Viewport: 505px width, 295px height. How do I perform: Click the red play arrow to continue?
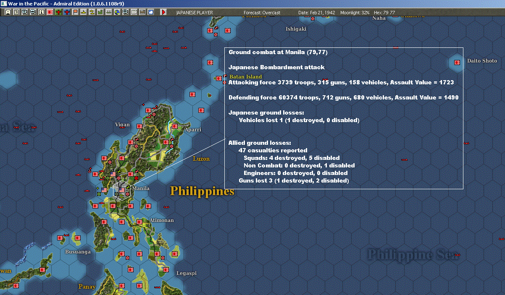pyautogui.click(x=163, y=12)
